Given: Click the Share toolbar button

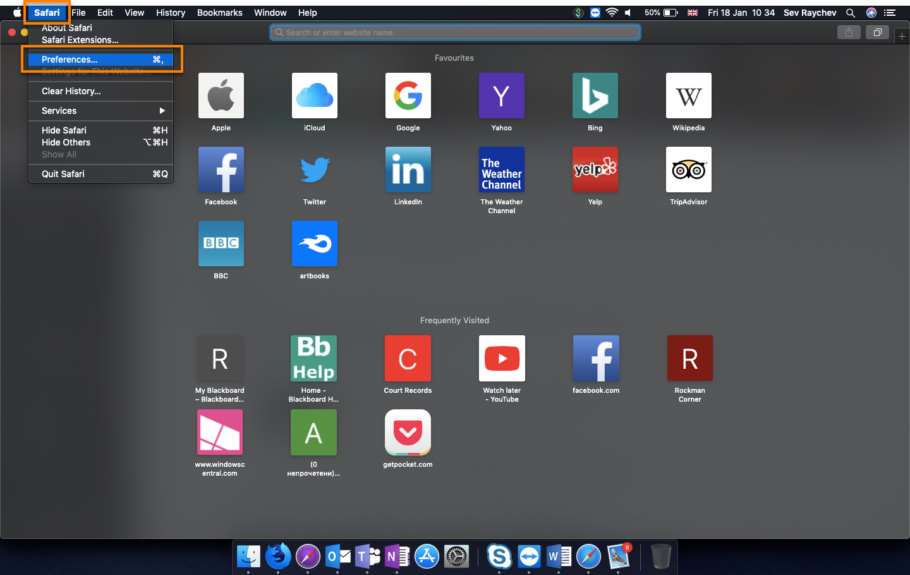Looking at the screenshot, I should pyautogui.click(x=849, y=32).
